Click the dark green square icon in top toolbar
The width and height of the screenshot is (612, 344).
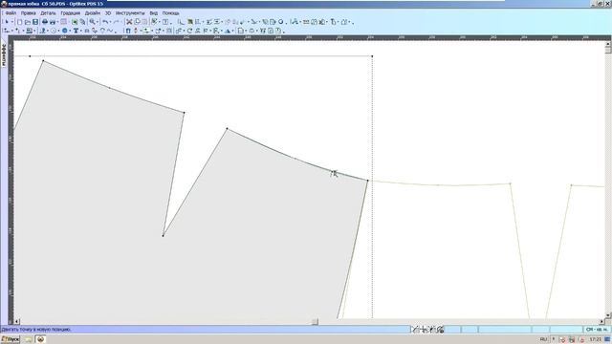pos(189,22)
